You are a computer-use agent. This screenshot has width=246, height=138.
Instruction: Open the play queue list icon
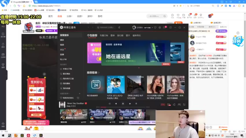184,105
